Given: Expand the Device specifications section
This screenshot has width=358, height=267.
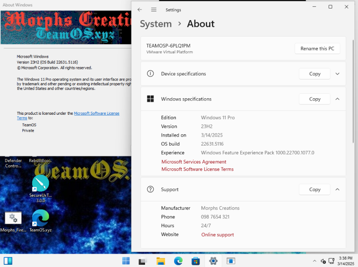Looking at the screenshot, I should click(x=337, y=74).
